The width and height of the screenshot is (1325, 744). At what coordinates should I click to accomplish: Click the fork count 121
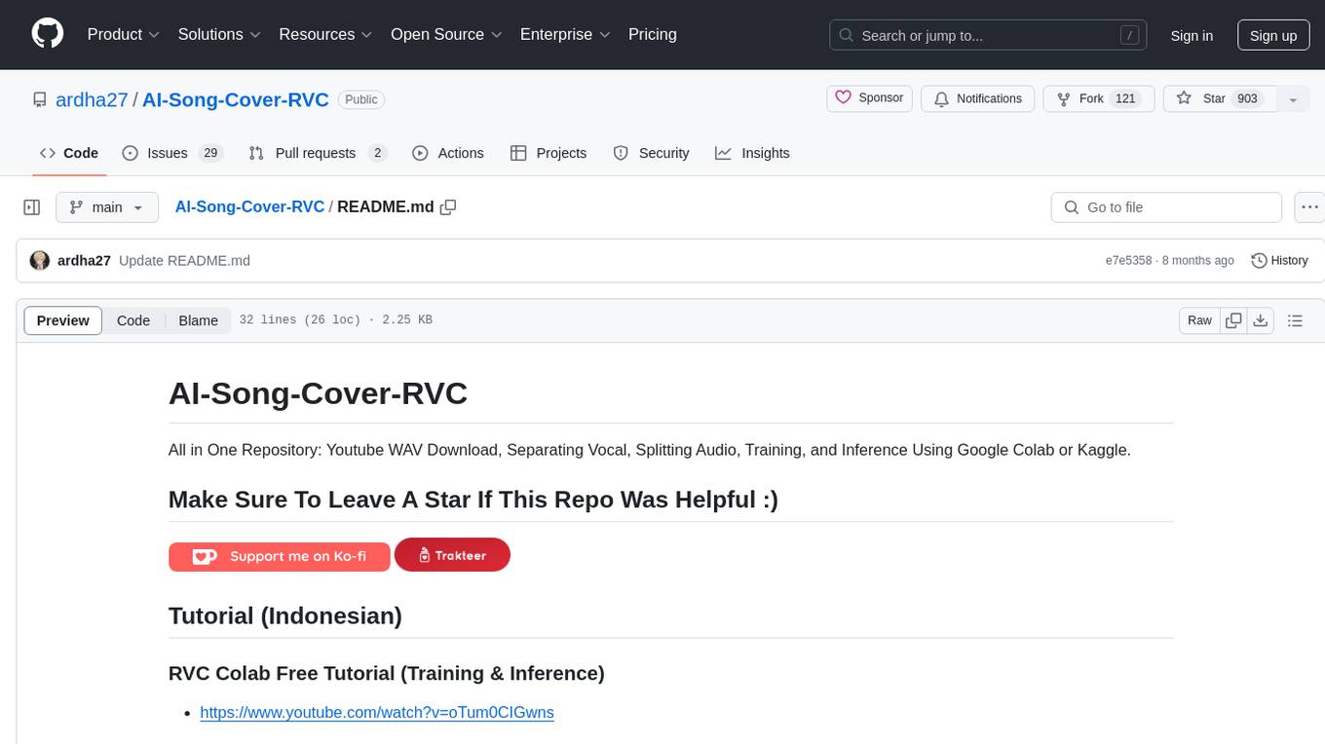[x=1125, y=98]
